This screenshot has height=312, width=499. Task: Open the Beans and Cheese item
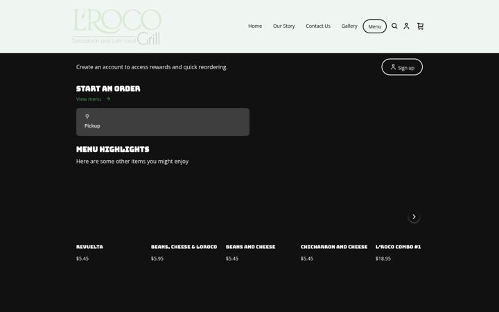click(x=250, y=247)
